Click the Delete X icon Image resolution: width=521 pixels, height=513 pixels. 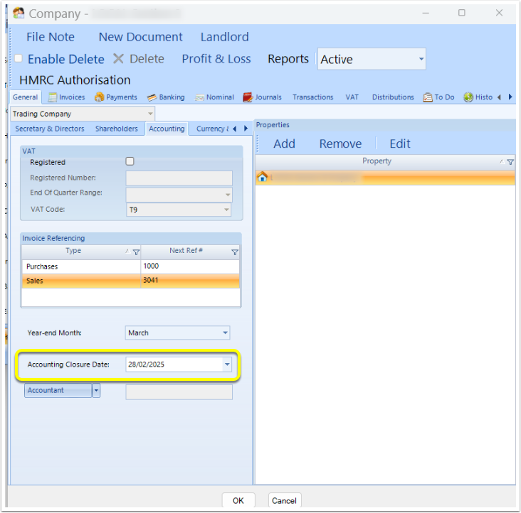point(118,59)
